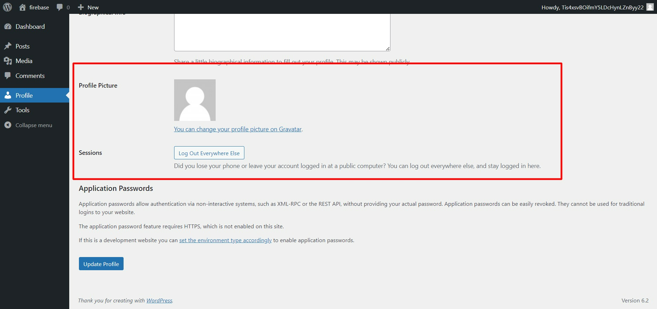Click the Profile Picture label
The height and width of the screenshot is (309, 657).
pyautogui.click(x=98, y=86)
